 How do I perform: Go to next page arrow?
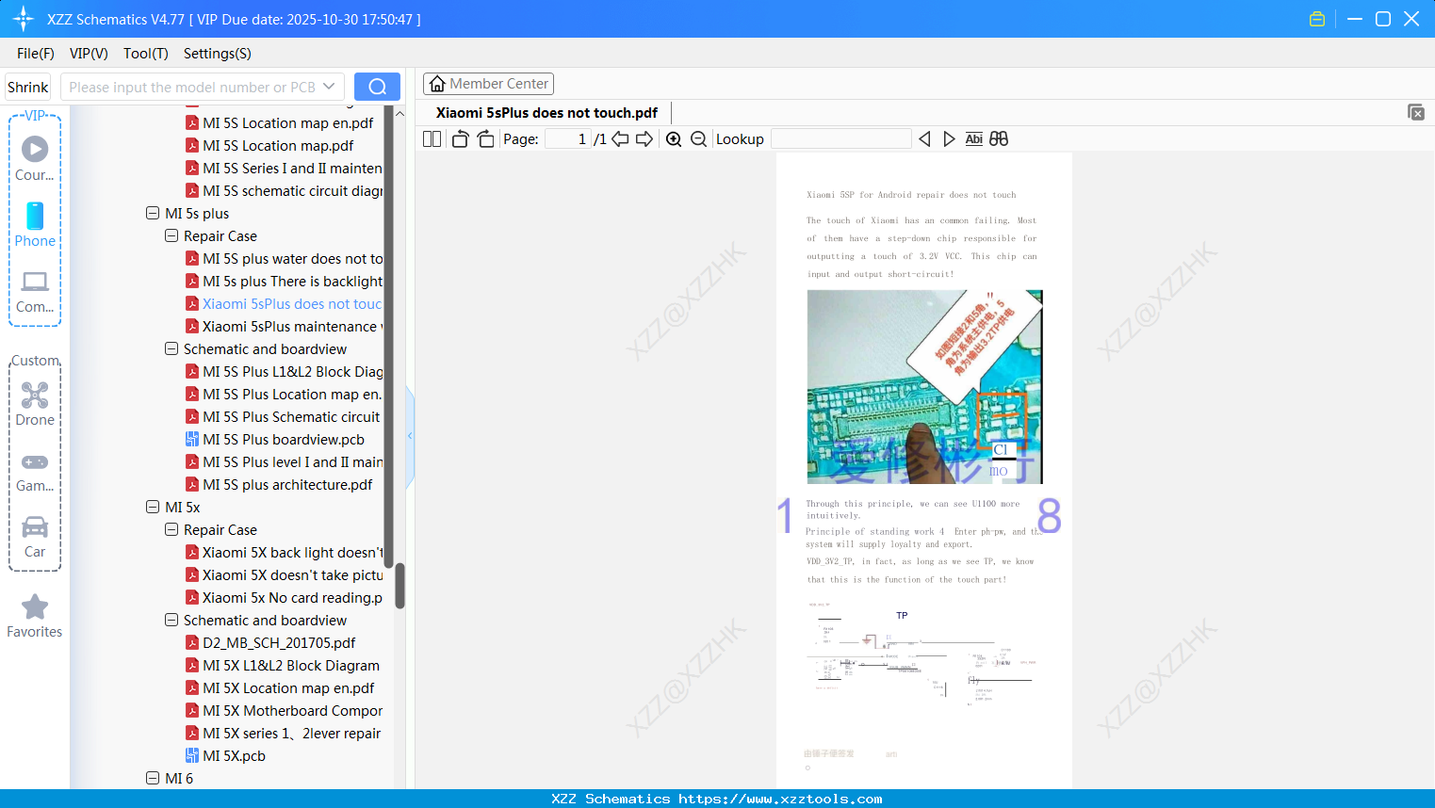coord(644,139)
